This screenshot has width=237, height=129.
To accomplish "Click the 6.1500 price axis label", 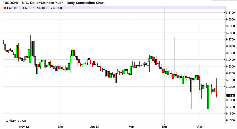I will coord(230,120).
